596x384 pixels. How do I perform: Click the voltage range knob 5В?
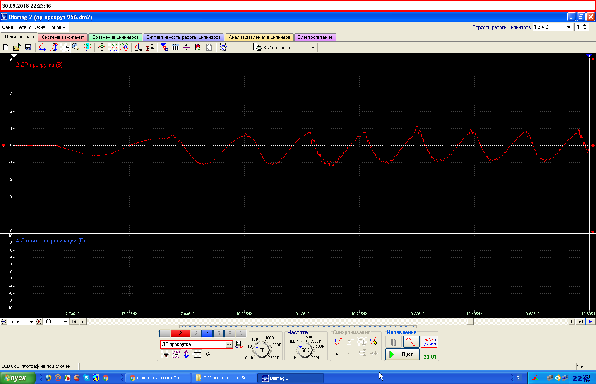point(262,350)
